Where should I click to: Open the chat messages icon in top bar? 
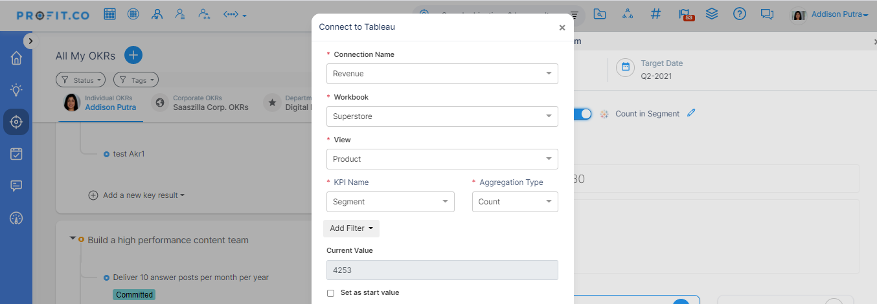(x=768, y=14)
